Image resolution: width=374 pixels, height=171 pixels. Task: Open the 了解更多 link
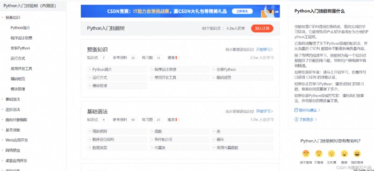point(306,120)
